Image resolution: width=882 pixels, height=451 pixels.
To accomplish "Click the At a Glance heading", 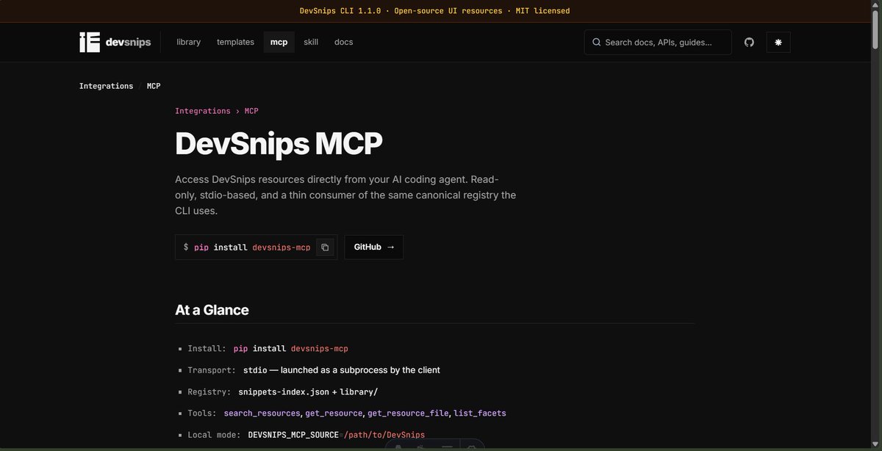I will (212, 310).
